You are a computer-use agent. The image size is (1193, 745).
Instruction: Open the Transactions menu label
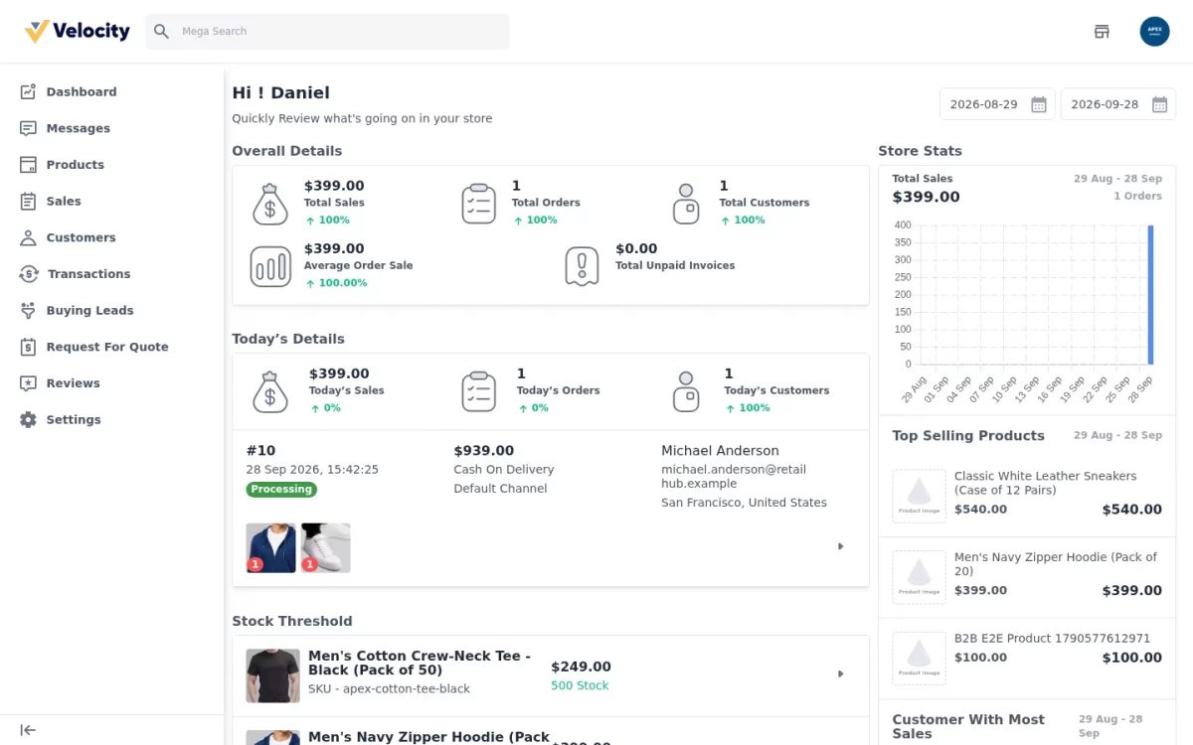pyautogui.click(x=89, y=274)
